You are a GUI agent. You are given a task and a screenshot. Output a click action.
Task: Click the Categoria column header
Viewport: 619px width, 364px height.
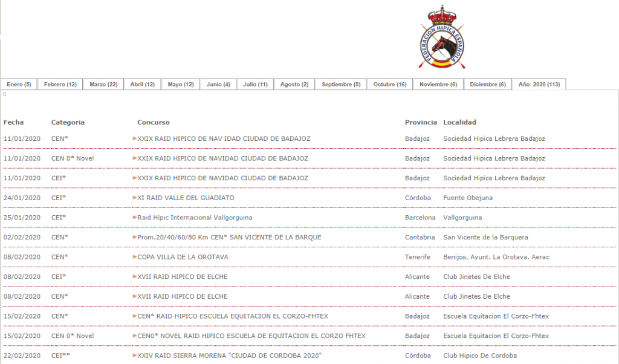click(x=68, y=122)
